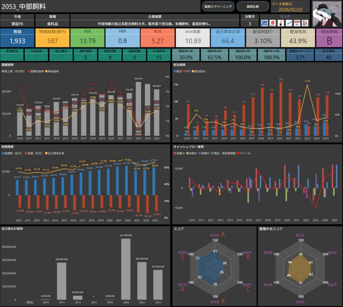The width and height of the screenshot is (343, 307).
Task: Click the 株主優待 link icon
Action: point(304,23)
